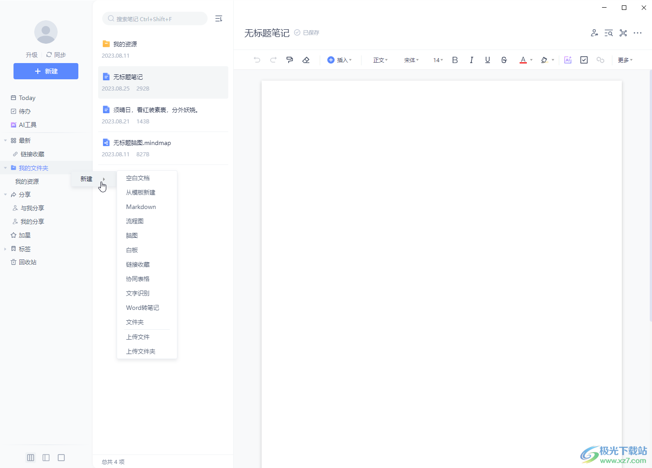This screenshot has height=468, width=652.
Task: Switch to single-pane layout icon
Action: pyautogui.click(x=61, y=458)
